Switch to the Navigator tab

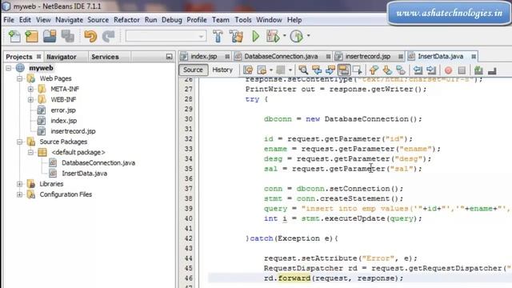[62, 57]
